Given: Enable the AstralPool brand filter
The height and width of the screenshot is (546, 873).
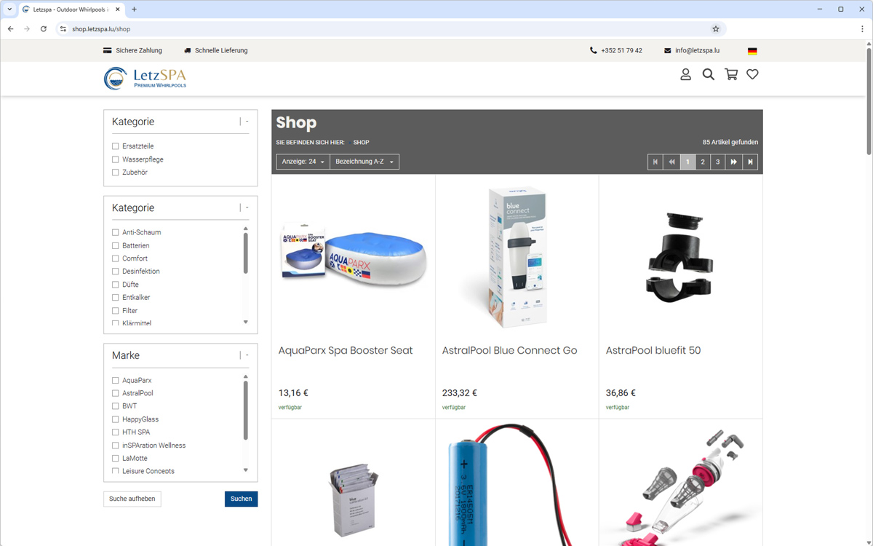Looking at the screenshot, I should (116, 393).
